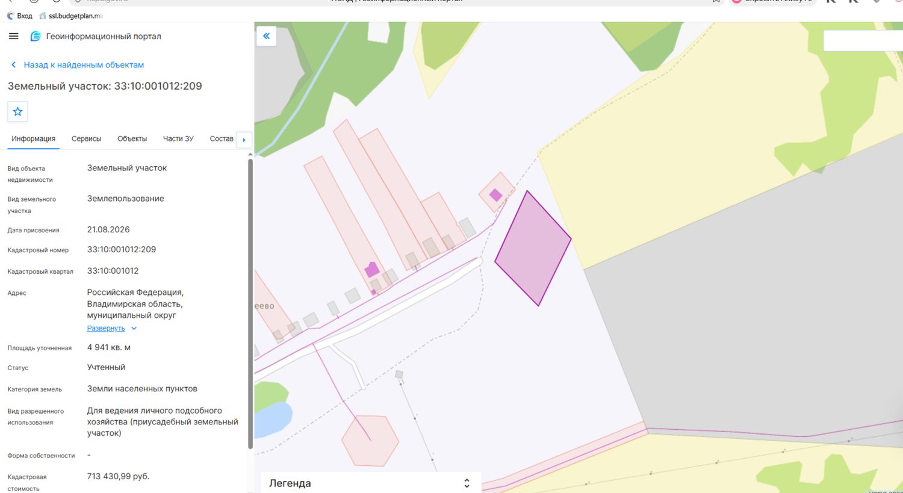Expand the full address via Развернуть
This screenshot has width=903, height=493.
click(112, 329)
